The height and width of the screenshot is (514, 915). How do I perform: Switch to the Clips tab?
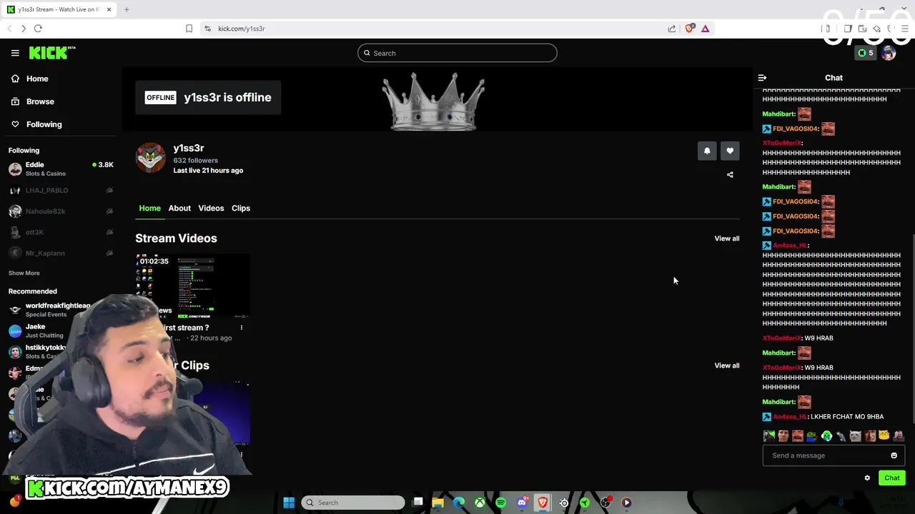pyautogui.click(x=241, y=208)
